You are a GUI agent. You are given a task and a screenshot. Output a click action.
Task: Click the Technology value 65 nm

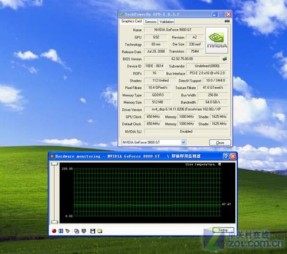tap(156, 44)
